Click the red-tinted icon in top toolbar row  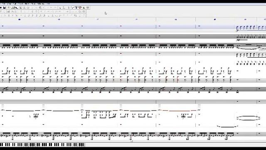pyautogui.click(x=80, y=7)
